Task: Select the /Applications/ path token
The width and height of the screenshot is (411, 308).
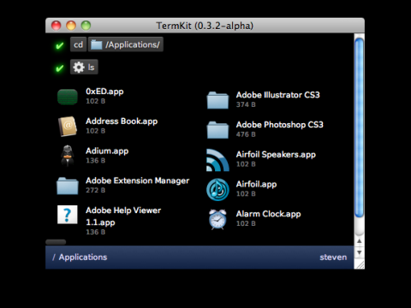Action: (x=126, y=44)
